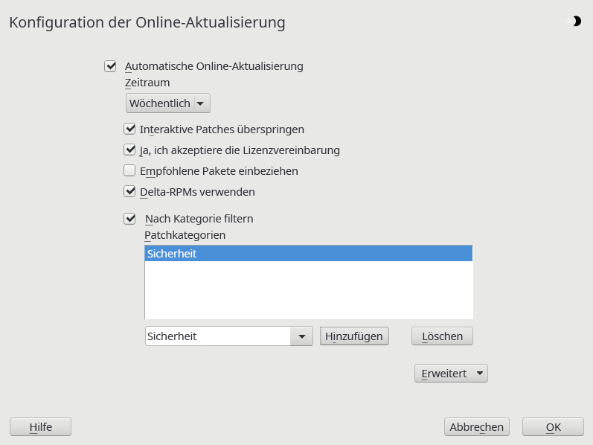
Task: Click empty area of Patchkategorien list
Action: pos(309,290)
